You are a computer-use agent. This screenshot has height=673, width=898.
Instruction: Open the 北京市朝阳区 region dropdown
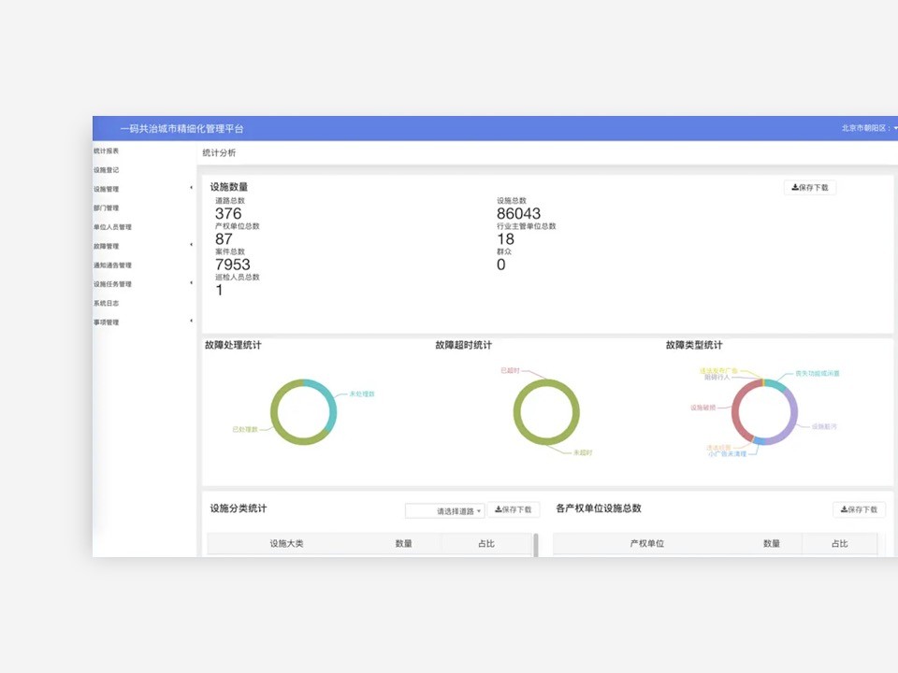869,129
